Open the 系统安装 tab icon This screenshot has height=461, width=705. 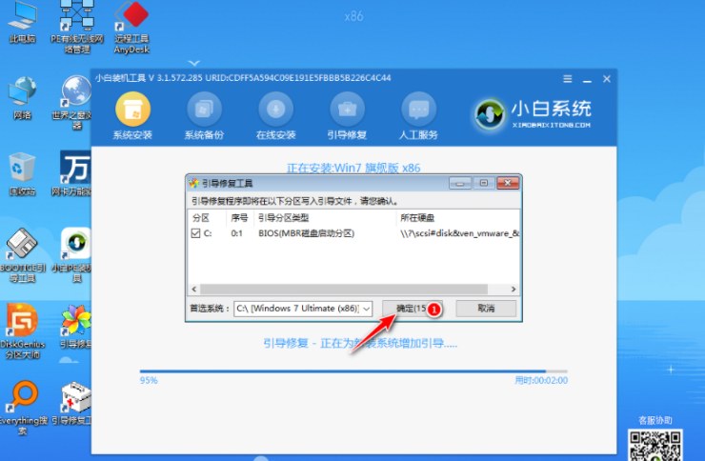tap(134, 110)
